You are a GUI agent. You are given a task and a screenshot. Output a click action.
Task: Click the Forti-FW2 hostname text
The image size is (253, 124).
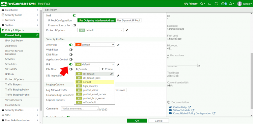point(44,4)
